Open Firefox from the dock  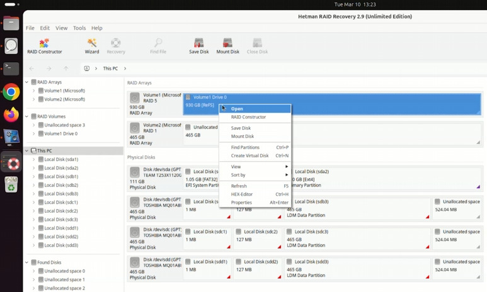pyautogui.click(x=11, y=115)
